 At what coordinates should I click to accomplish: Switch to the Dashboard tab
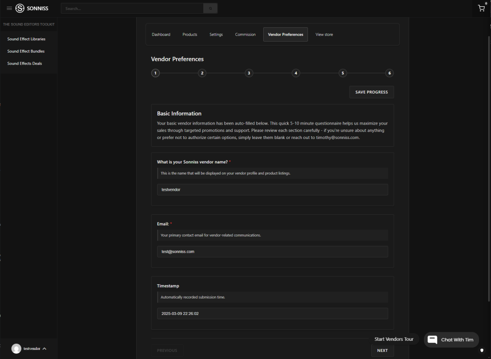[161, 35]
